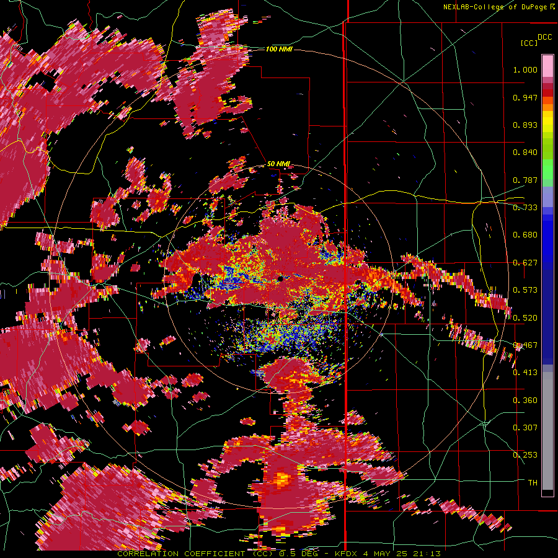
Task: Click the black radar site dot at map center
Action: (x=280, y=278)
